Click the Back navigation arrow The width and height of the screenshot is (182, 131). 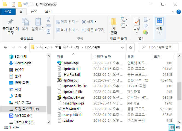(5, 47)
